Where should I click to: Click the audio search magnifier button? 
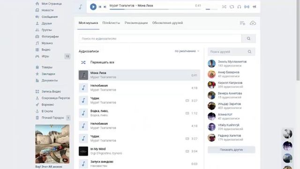(248, 38)
